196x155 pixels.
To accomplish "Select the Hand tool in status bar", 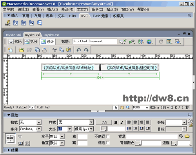I will [x=122, y=108].
